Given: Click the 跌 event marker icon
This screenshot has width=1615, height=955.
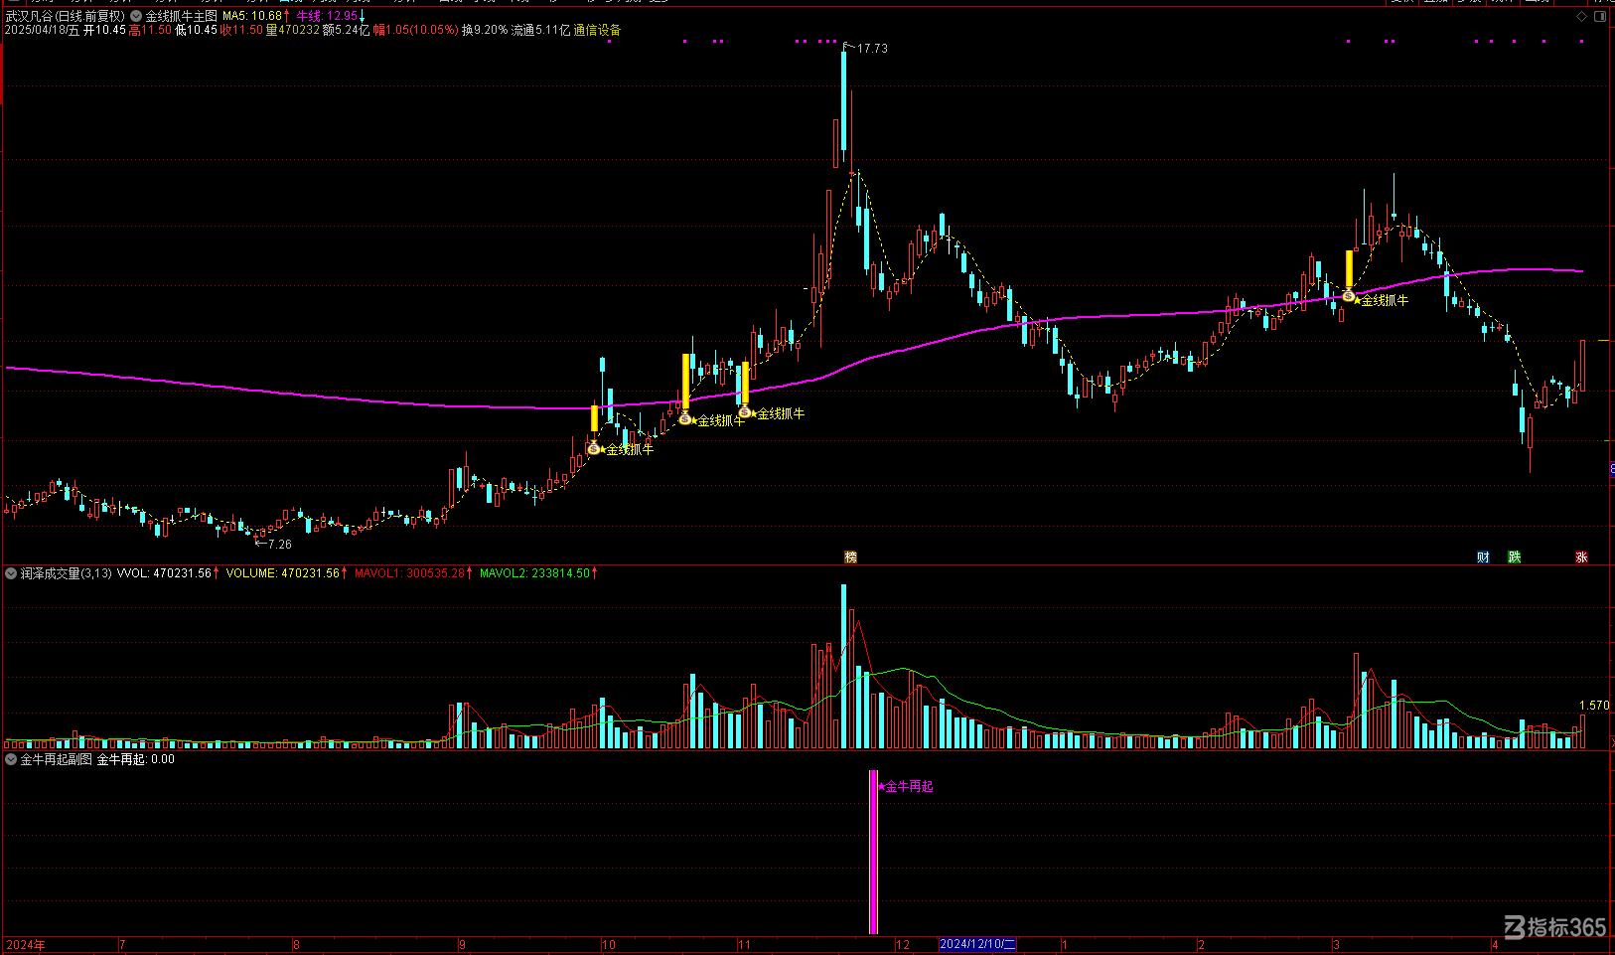Looking at the screenshot, I should (1514, 557).
